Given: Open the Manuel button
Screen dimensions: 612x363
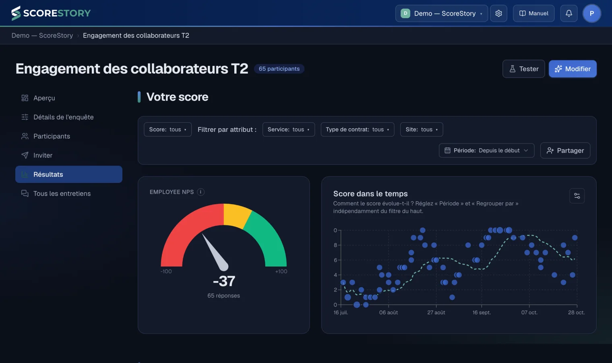Looking at the screenshot, I should pyautogui.click(x=533, y=13).
